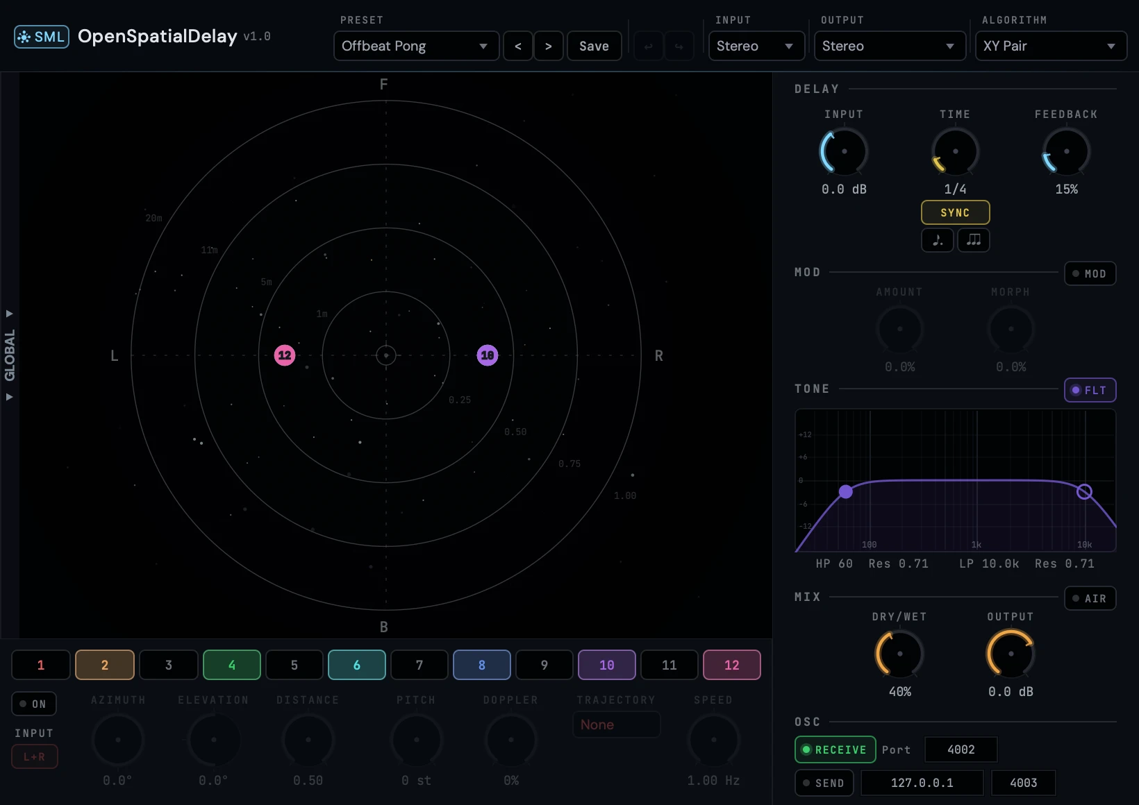Select source tab 2
This screenshot has width=1139, height=805.
coord(105,665)
